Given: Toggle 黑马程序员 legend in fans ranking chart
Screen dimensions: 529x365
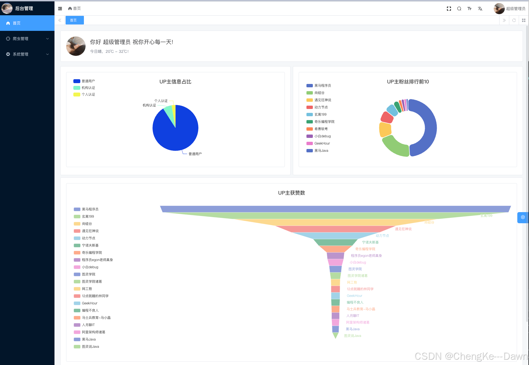Looking at the screenshot, I should point(319,86).
